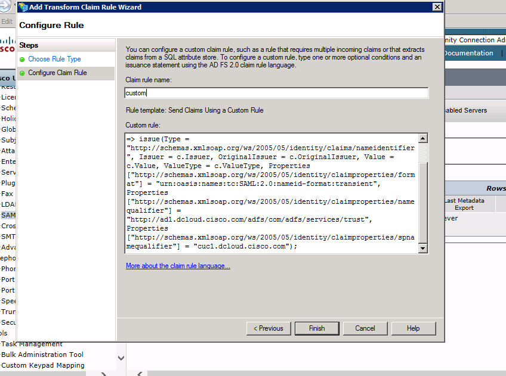Click the Previous button
The image size is (506, 376).
click(269, 328)
